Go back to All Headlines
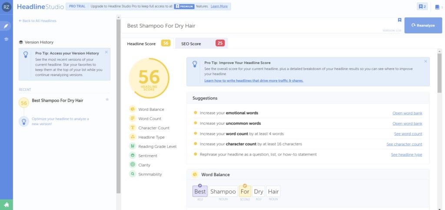445x210 pixels. point(37,21)
